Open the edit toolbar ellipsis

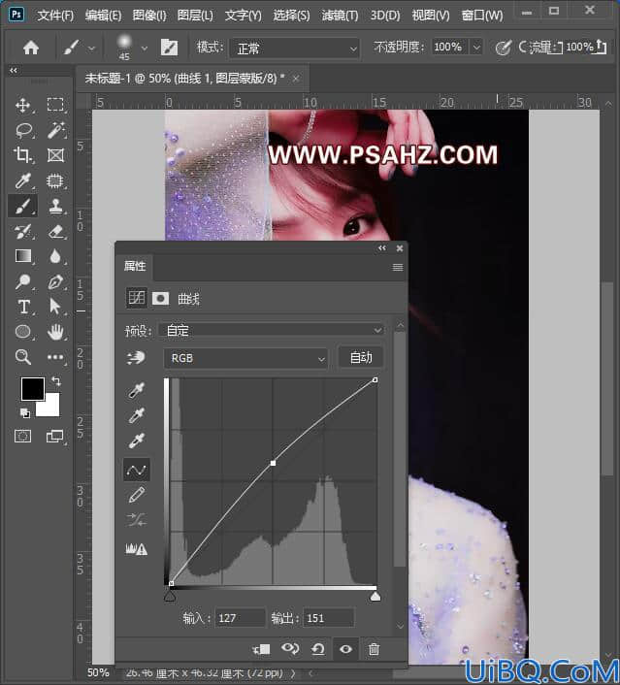click(x=55, y=357)
